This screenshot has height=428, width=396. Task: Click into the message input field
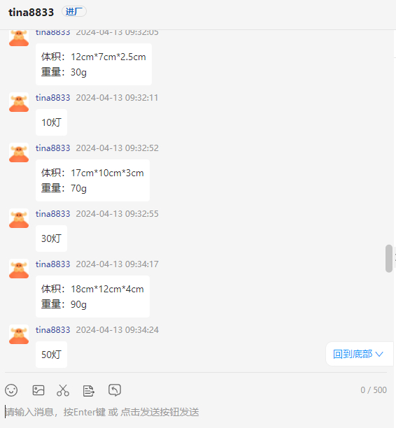pyautogui.click(x=195, y=412)
